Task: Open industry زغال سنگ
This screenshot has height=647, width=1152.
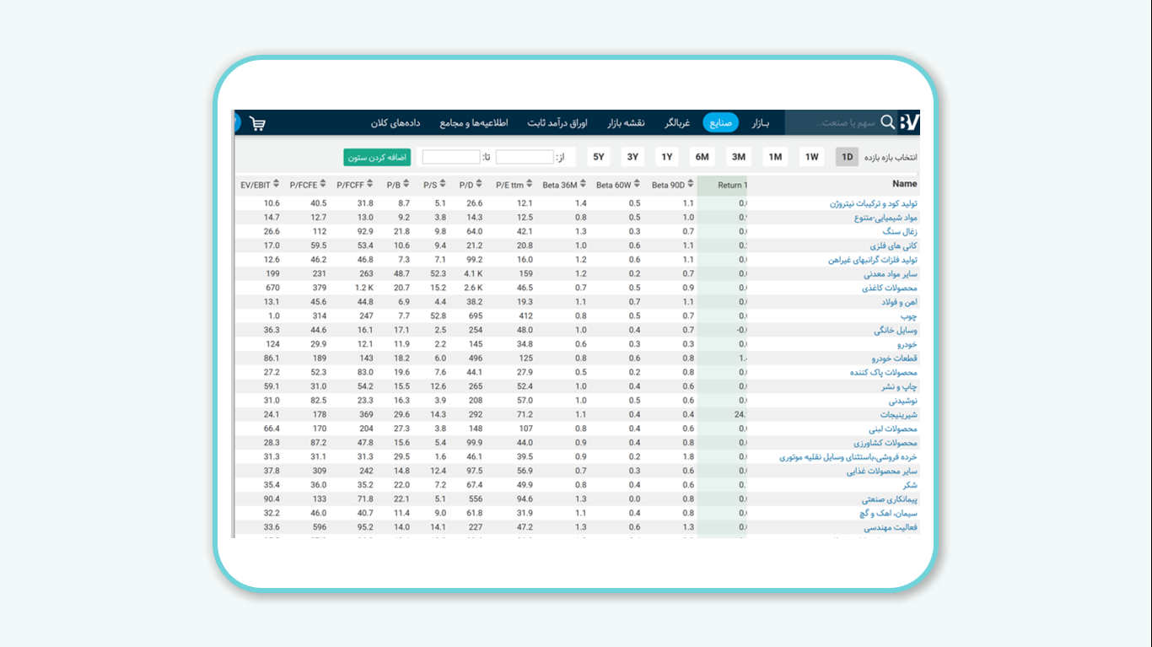Action: click(900, 231)
